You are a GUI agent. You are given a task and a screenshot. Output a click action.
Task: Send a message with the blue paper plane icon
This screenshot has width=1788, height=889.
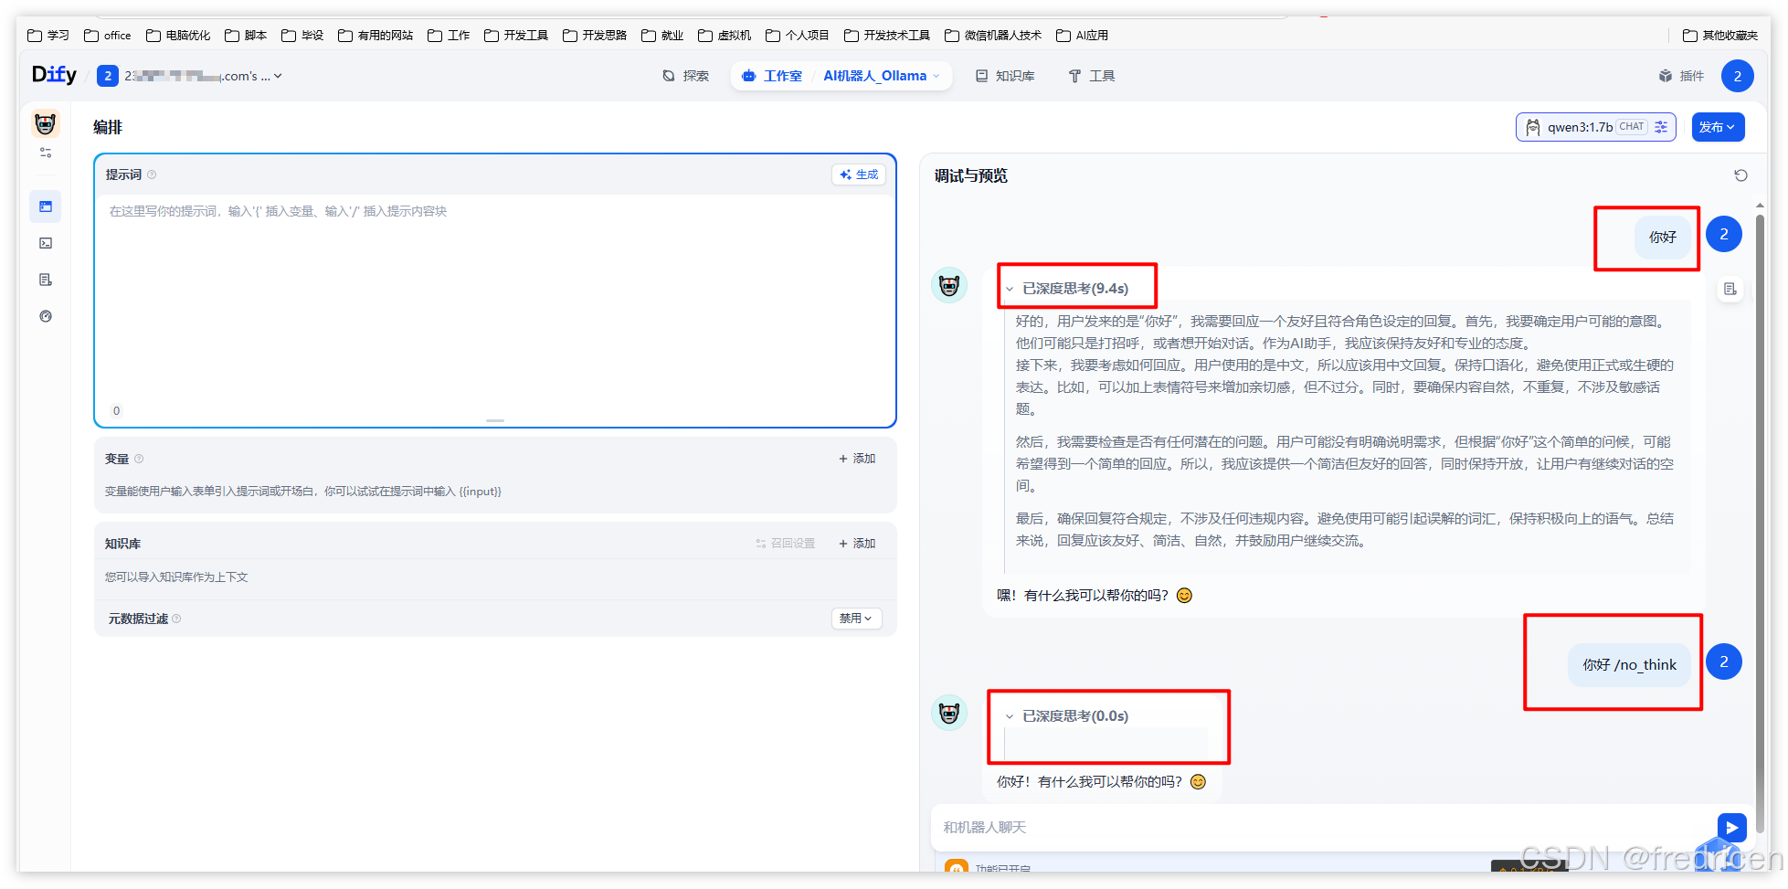point(1731,827)
